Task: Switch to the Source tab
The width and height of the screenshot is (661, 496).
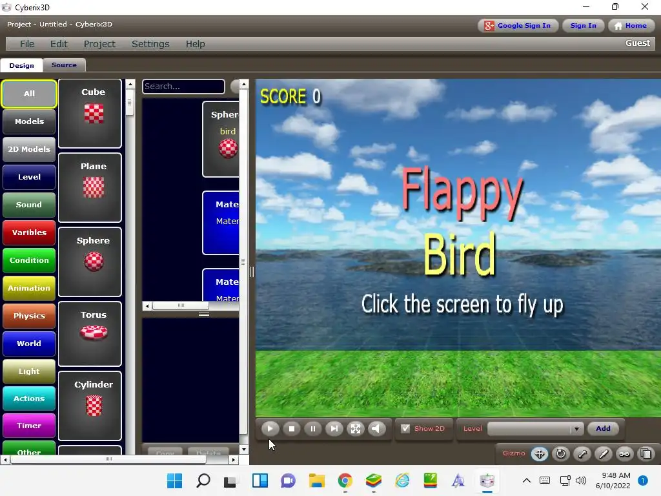Action: (64, 65)
